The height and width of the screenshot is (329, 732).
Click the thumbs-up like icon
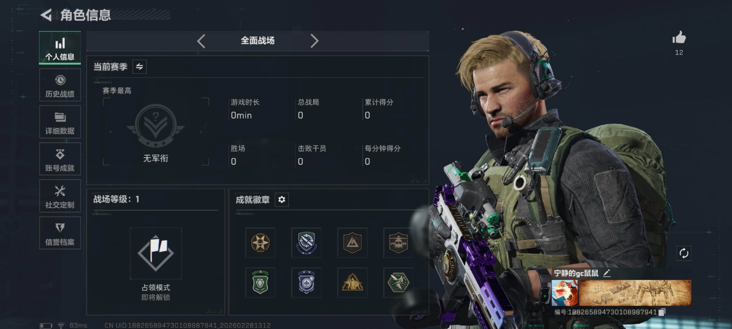click(x=679, y=37)
